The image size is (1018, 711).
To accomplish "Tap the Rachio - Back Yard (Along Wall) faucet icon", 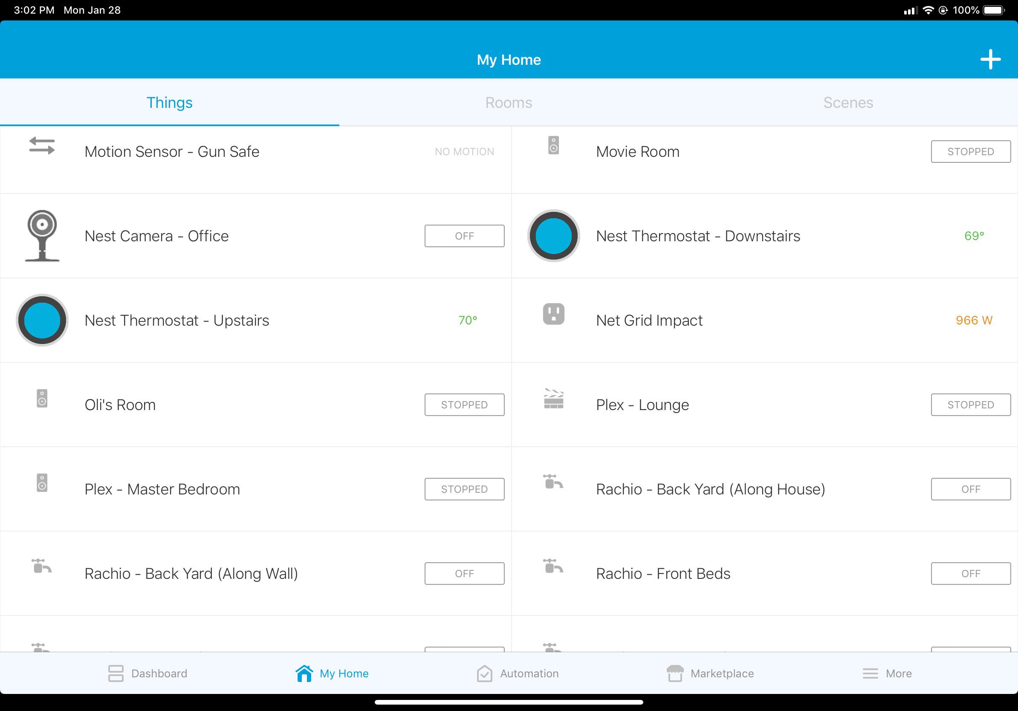I will [42, 566].
